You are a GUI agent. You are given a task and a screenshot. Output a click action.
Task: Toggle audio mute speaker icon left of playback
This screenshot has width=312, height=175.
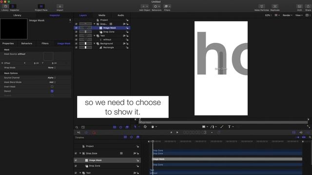click(x=78, y=133)
